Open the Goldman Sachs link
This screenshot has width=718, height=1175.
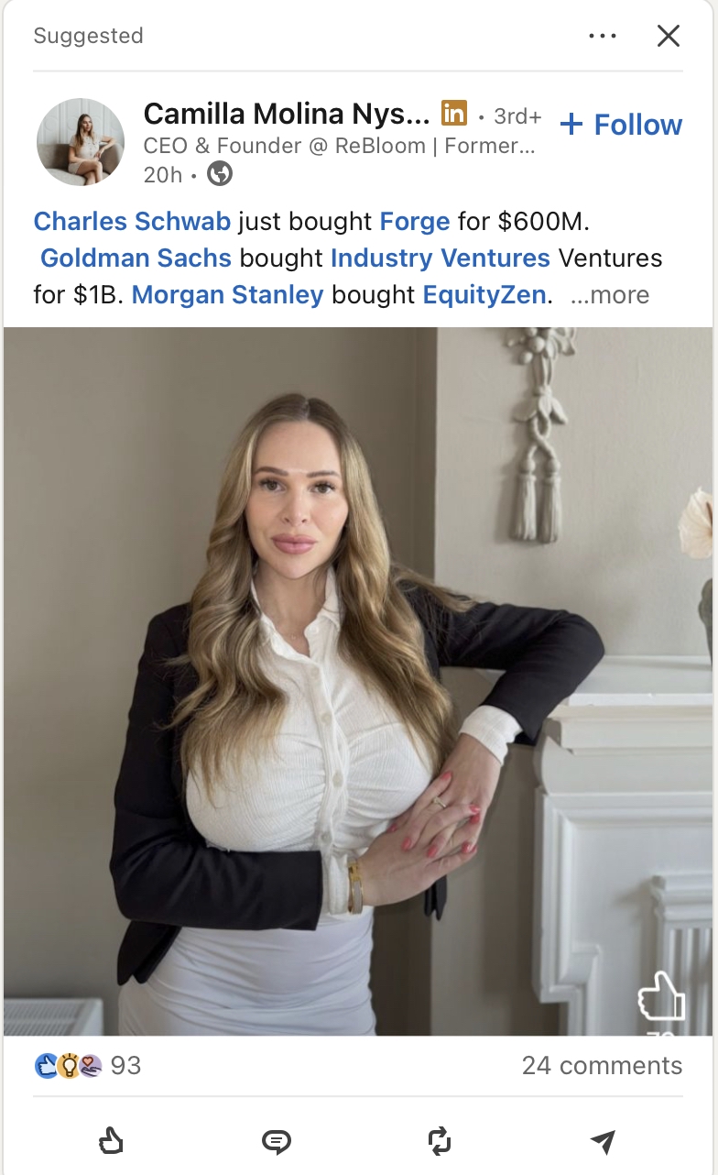tap(136, 258)
